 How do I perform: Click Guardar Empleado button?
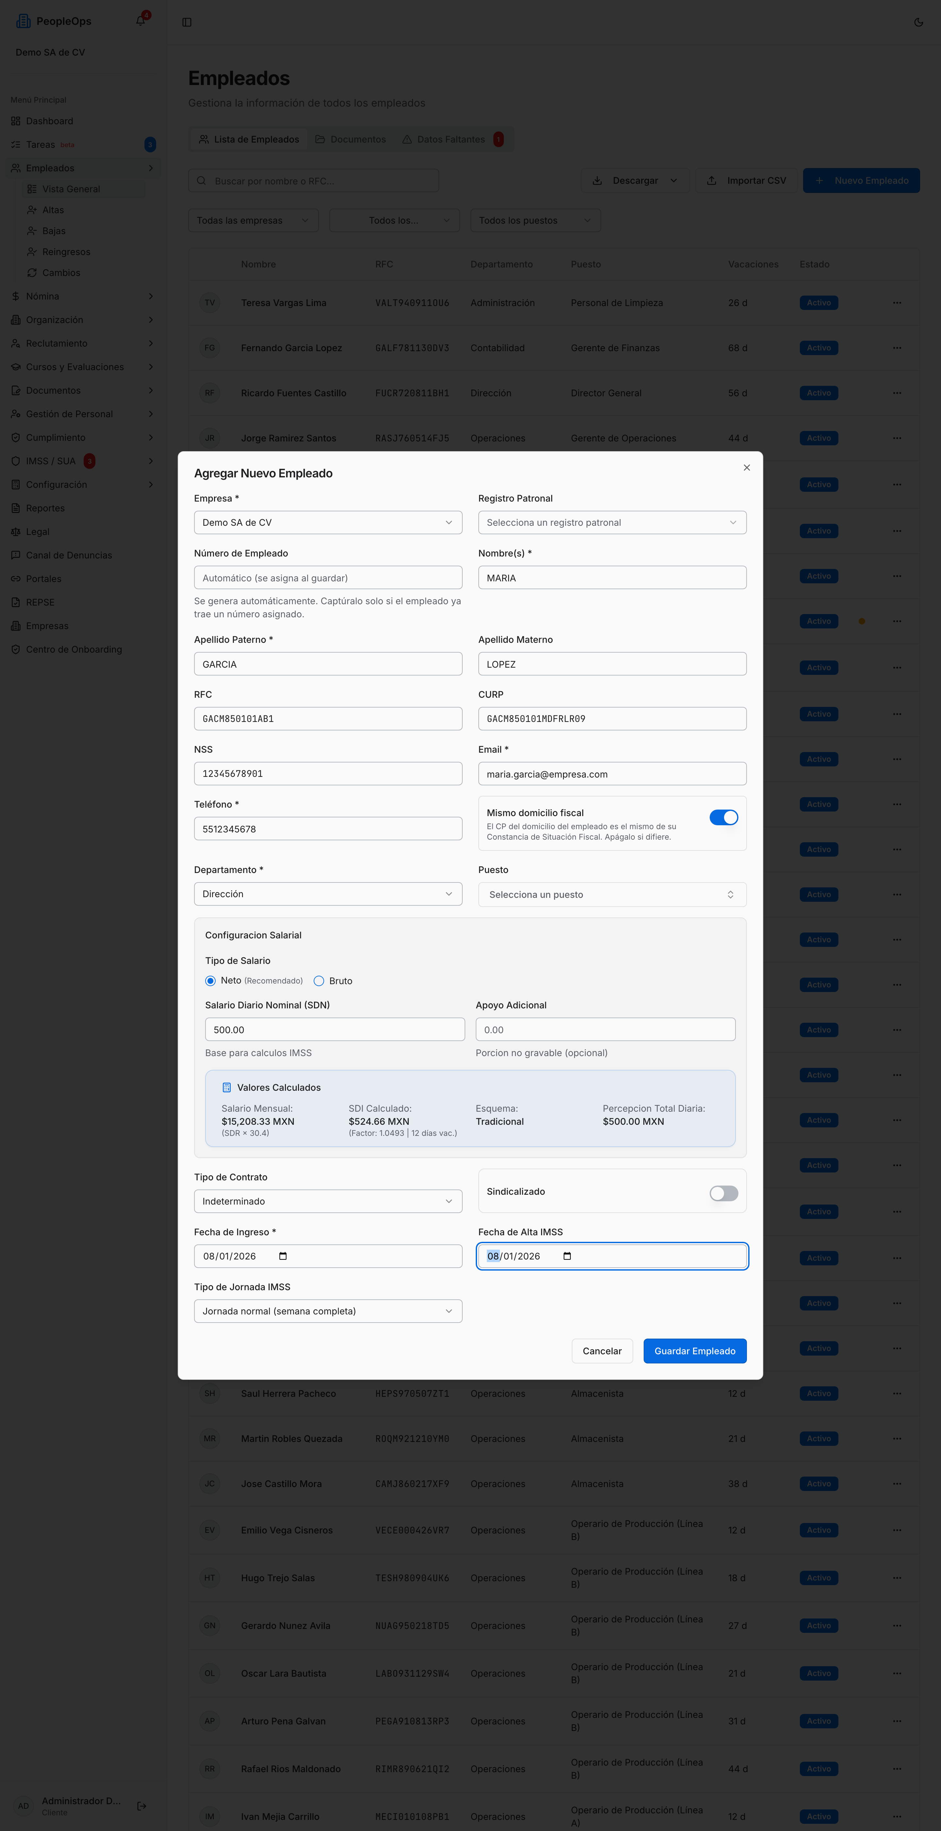coord(695,1351)
